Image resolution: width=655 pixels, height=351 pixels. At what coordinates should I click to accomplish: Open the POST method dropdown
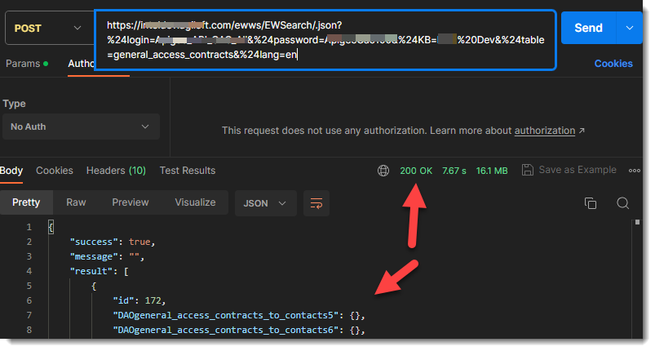49,29
